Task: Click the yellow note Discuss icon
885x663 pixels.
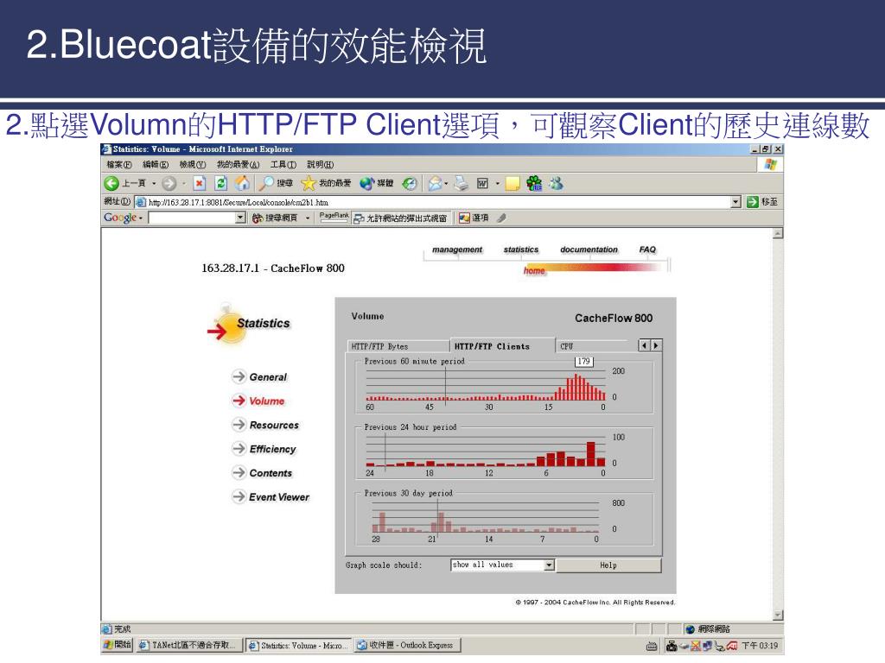Action: (513, 184)
